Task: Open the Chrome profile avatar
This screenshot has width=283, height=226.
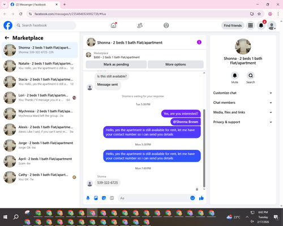Action: pyautogui.click(x=270, y=14)
